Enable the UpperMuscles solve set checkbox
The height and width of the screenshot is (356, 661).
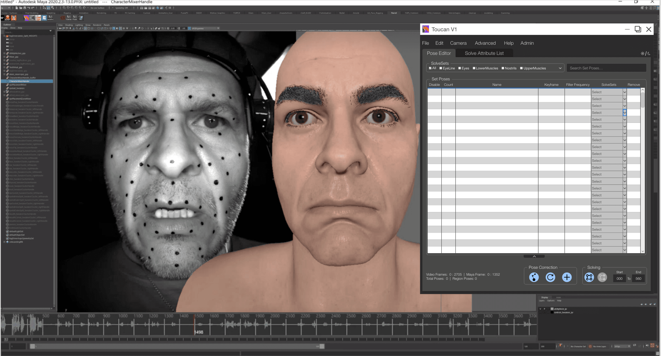point(521,68)
